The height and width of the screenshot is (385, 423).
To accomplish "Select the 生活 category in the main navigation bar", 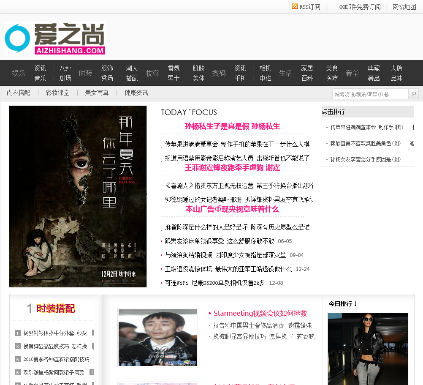I will pos(285,73).
